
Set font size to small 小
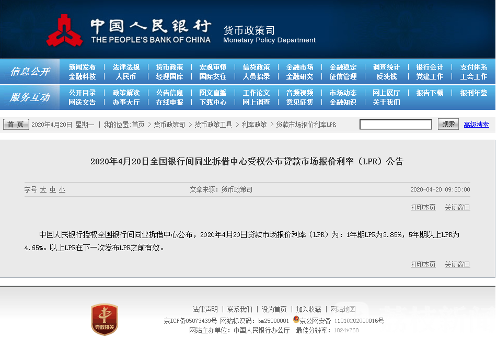click(x=62, y=190)
